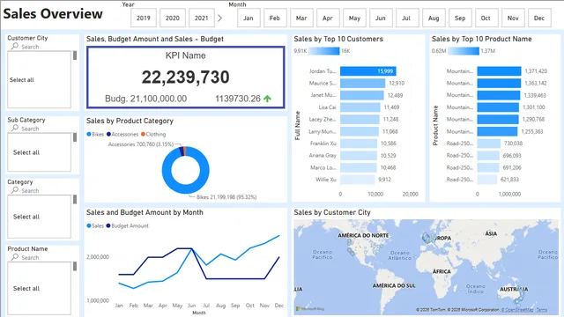The image size is (564, 317).
Task: Open the map Terms link
Action: coord(542,310)
